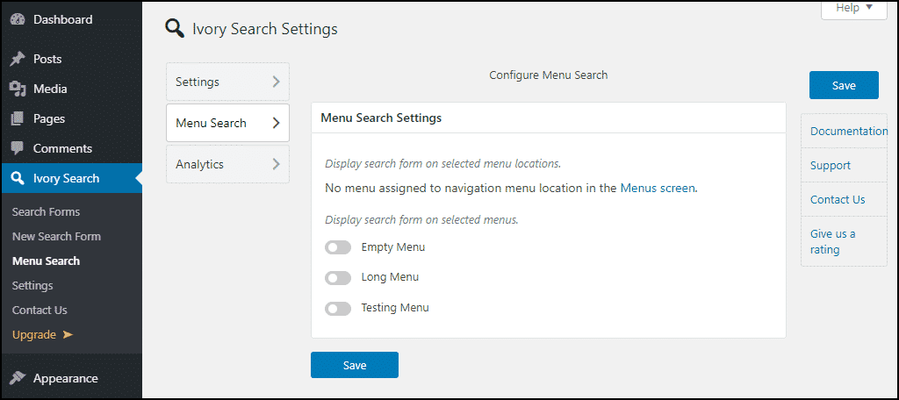The height and width of the screenshot is (400, 899).
Task: Click the Ivory Search magnifier icon in sidebar
Action: point(18,178)
